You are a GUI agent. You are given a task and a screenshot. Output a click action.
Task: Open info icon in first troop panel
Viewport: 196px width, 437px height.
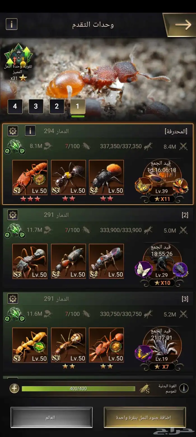point(30,131)
